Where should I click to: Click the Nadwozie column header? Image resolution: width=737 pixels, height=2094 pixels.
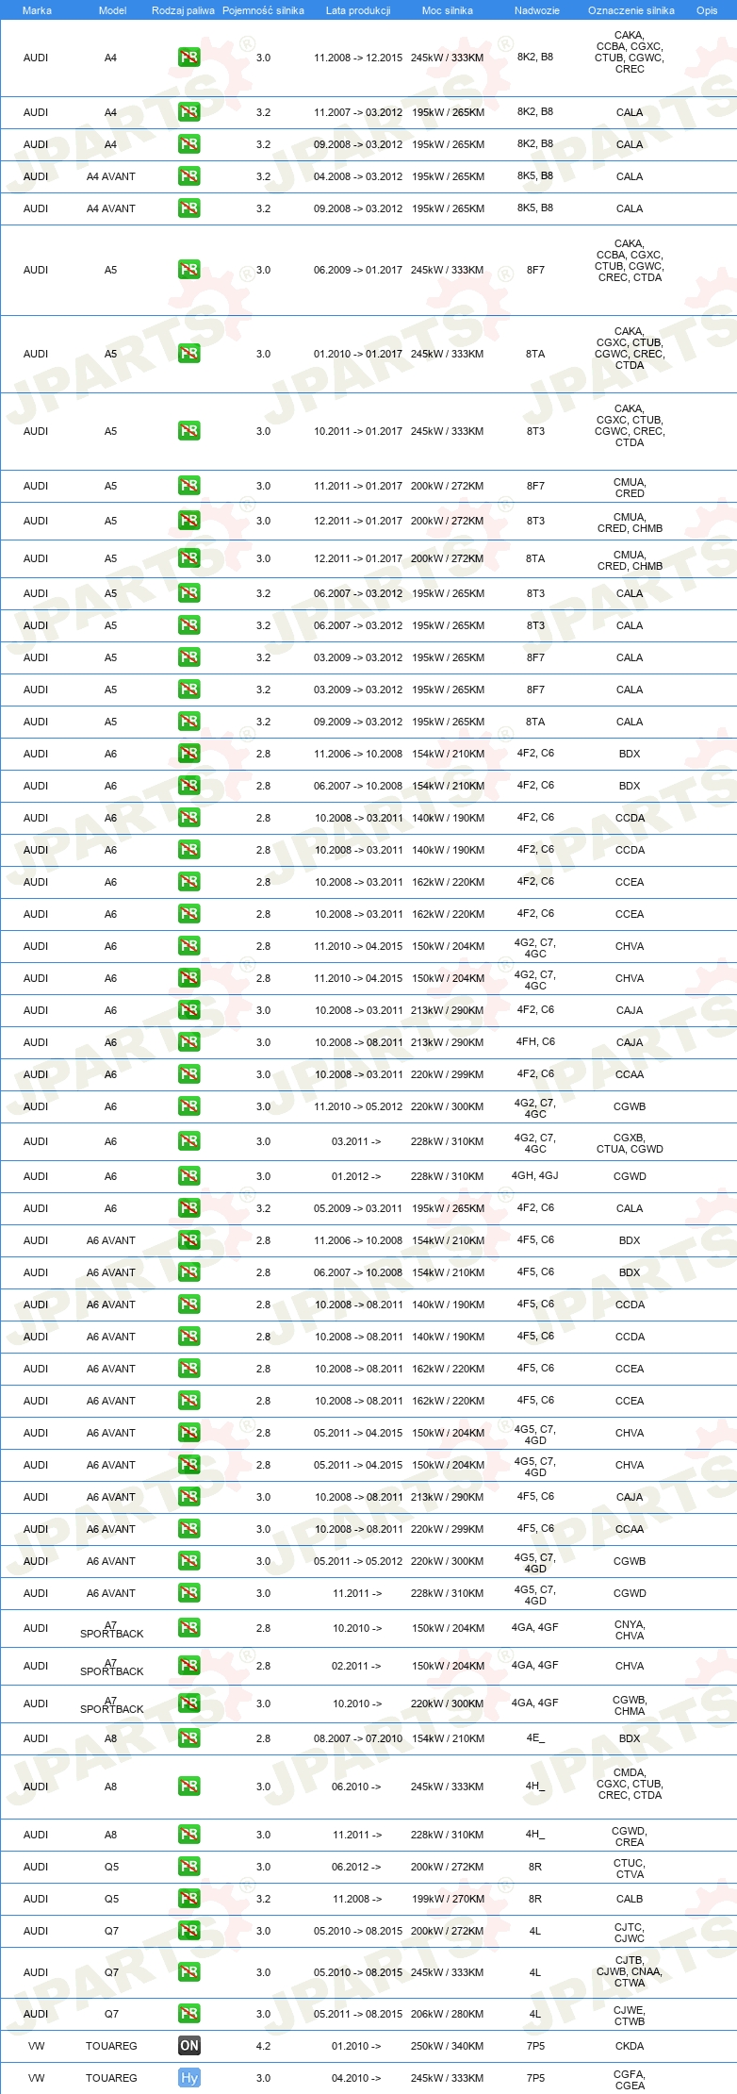537,10
